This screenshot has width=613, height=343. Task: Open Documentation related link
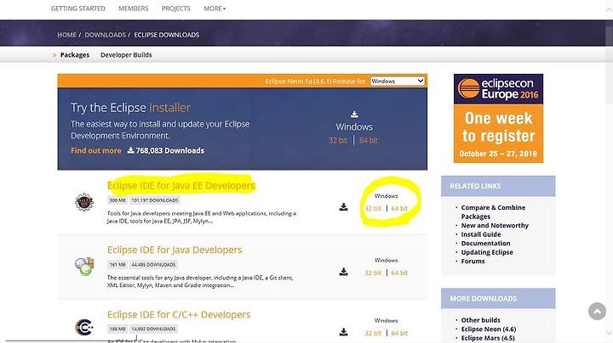click(485, 243)
